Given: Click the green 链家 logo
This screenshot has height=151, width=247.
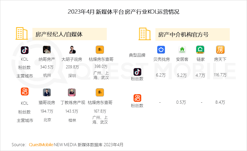Looking at the screenshot, I should [x=200, y=50].
